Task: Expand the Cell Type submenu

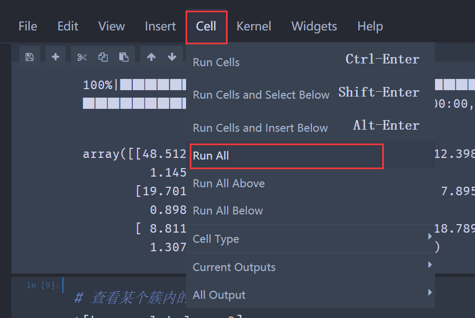Action: (310, 238)
